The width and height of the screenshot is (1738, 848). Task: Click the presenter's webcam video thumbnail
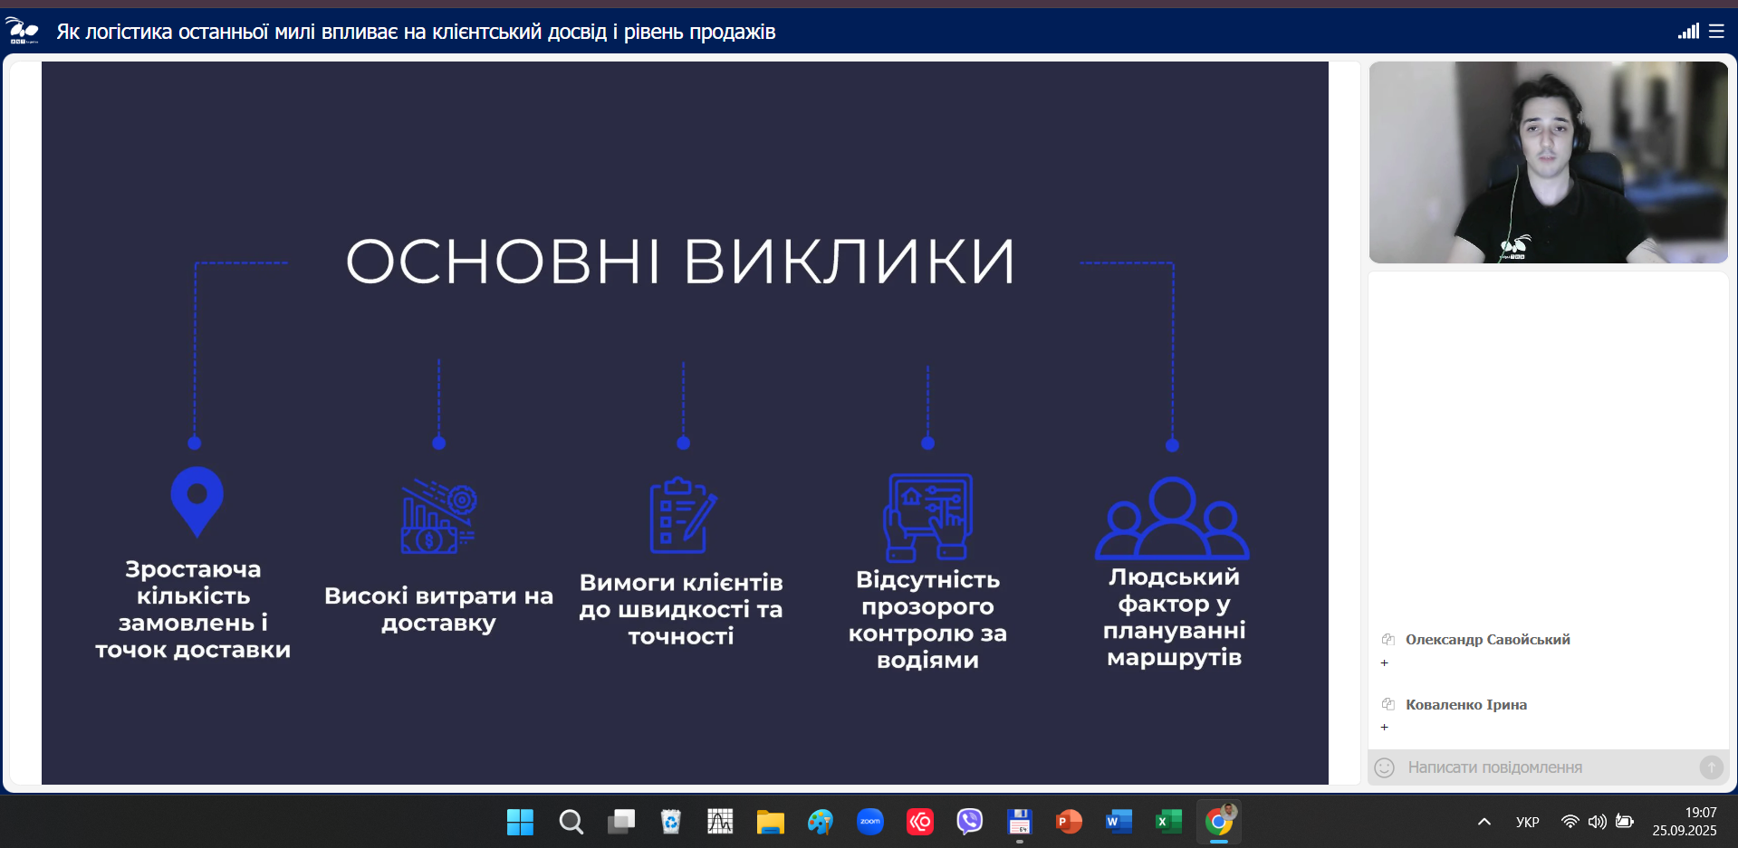tap(1548, 163)
